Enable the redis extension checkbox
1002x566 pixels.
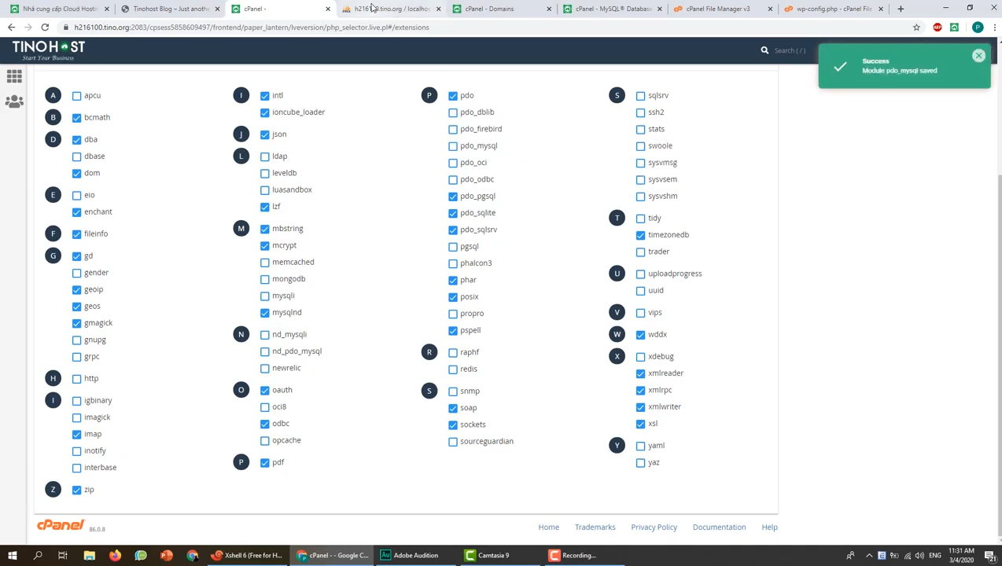coord(453,369)
